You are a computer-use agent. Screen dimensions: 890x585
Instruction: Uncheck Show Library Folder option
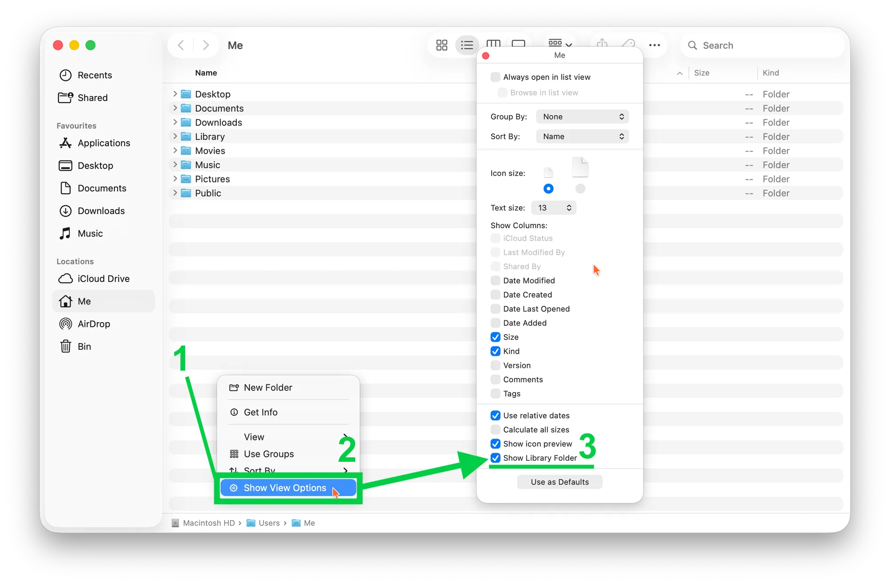(x=495, y=458)
